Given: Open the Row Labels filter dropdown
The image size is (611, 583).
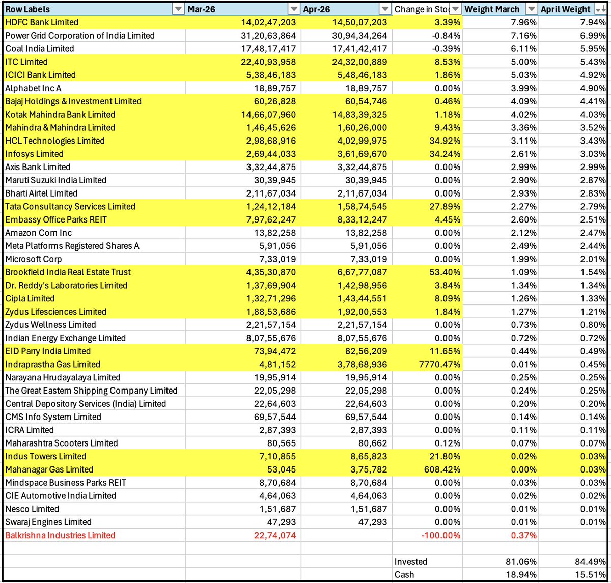Looking at the screenshot, I should [x=178, y=9].
